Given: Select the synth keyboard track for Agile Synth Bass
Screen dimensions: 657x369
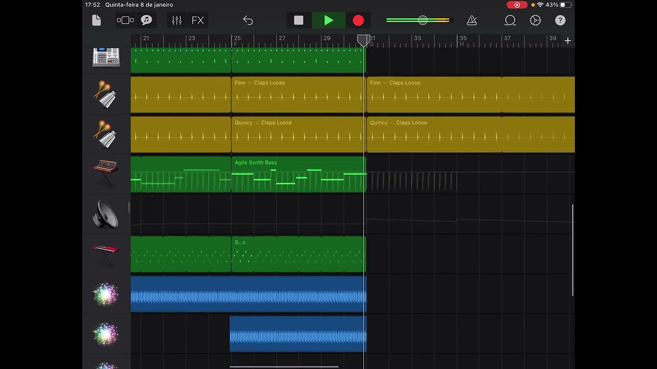Looking at the screenshot, I should (x=106, y=173).
